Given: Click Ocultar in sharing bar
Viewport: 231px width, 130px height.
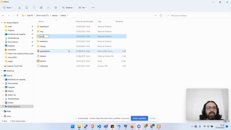Looking at the screenshot, I should 152,118.
